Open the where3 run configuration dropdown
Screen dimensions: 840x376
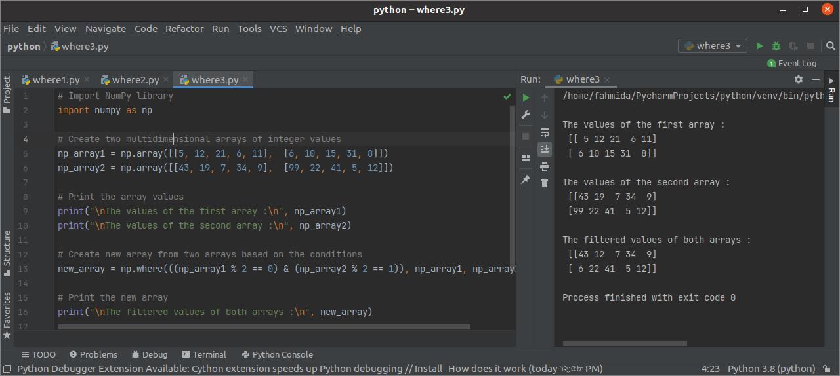[712, 46]
